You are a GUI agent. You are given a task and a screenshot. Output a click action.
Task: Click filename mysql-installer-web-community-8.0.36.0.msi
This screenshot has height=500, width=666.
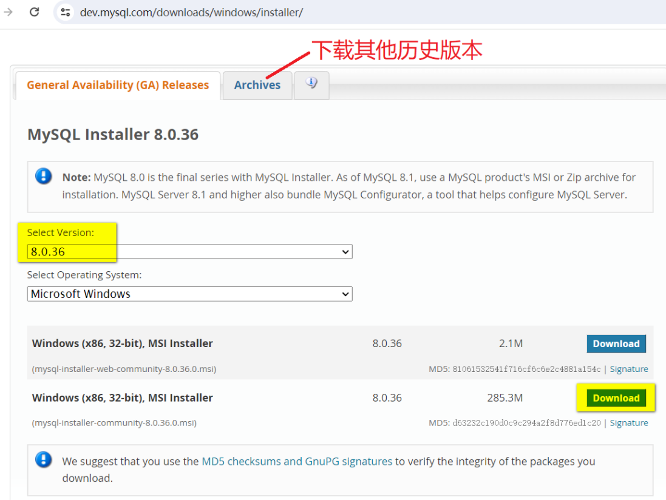tap(124, 369)
